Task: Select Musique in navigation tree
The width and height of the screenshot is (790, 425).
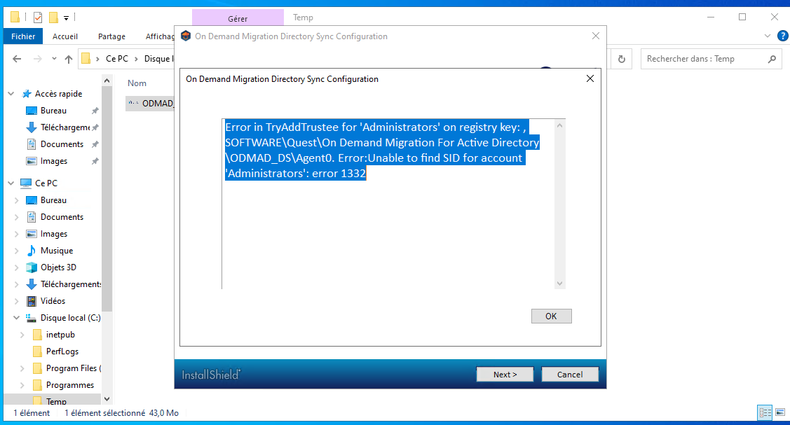Action: (56, 251)
